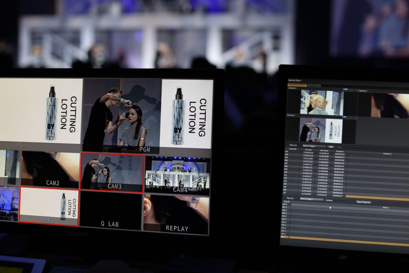This screenshot has height=273, width=409.
Task: Open Play List Bank 2 Page dropdown
Action: pos(311,199)
